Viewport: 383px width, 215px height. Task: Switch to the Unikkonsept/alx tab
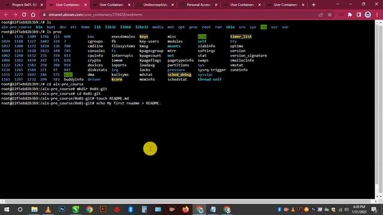[x=155, y=5]
